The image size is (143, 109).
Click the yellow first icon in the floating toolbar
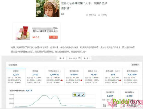pyautogui.click(x=75, y=95)
